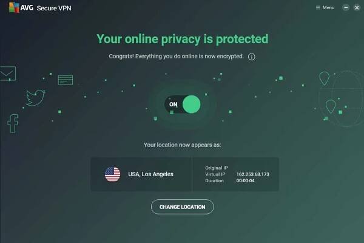Image resolution: width=364 pixels, height=243 pixels.
Task: Click the upper map pin icon
Action: (x=325, y=78)
